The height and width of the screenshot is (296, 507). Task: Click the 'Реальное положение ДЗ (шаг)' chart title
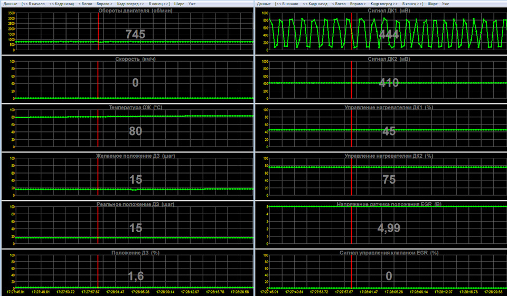pos(136,204)
